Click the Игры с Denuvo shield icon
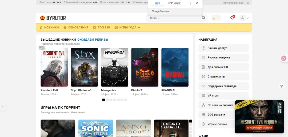This screenshot has height=137, width=288. (203, 124)
